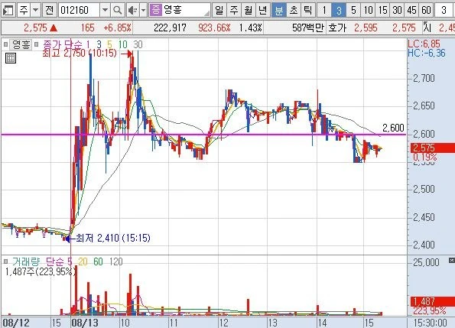Click the purple 종 badge icon
This screenshot has height=328, width=455.
(155, 10)
